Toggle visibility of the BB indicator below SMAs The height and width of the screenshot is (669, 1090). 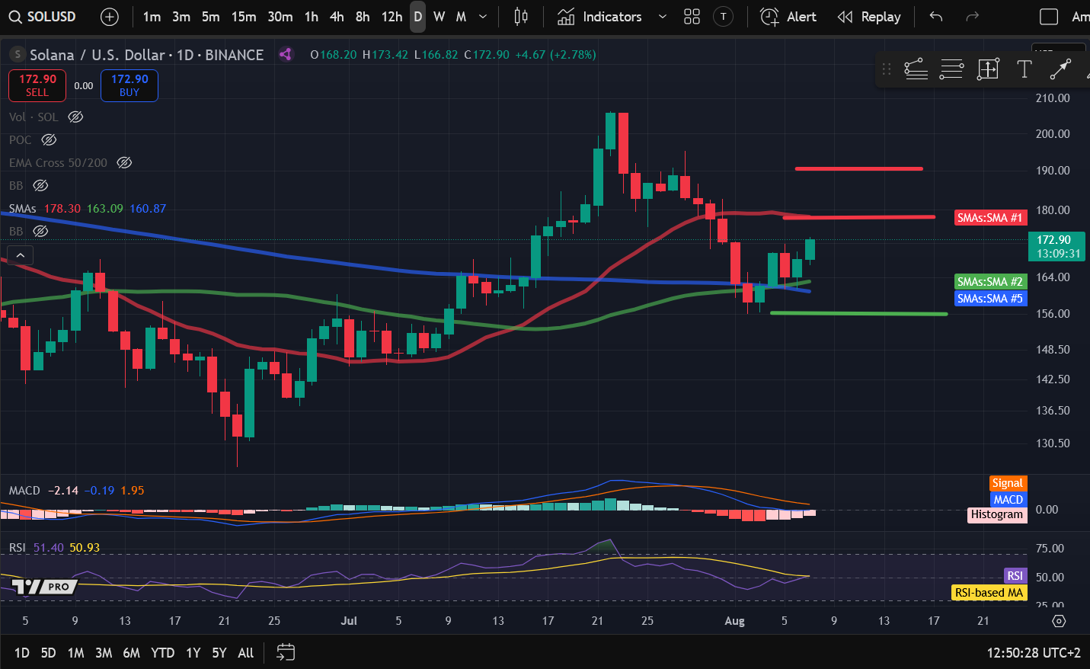pyautogui.click(x=40, y=231)
